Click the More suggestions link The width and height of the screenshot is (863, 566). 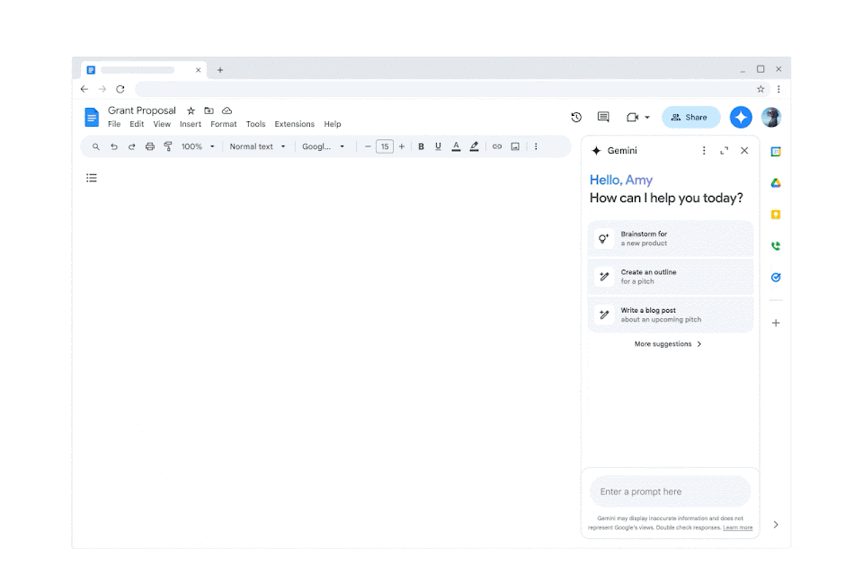[x=668, y=344]
